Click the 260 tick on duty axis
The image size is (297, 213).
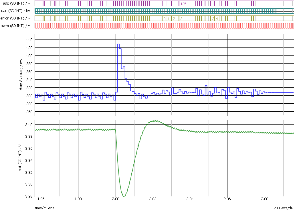tap(29, 112)
